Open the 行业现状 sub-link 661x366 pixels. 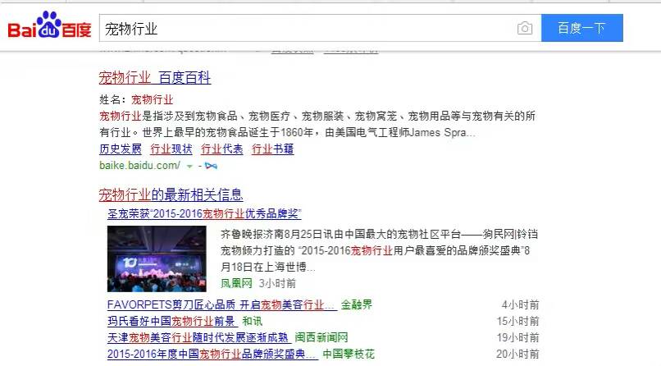[171, 149]
